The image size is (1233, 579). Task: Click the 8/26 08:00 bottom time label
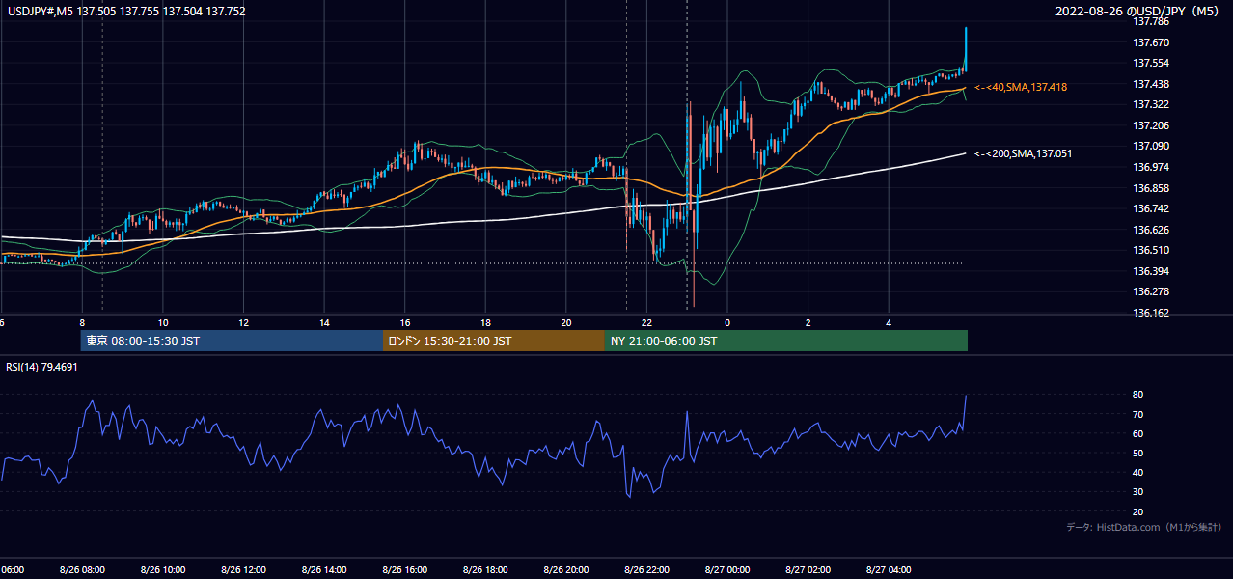tap(82, 570)
